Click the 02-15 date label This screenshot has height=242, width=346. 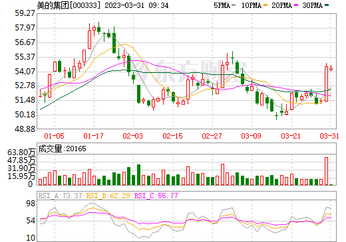172,136
